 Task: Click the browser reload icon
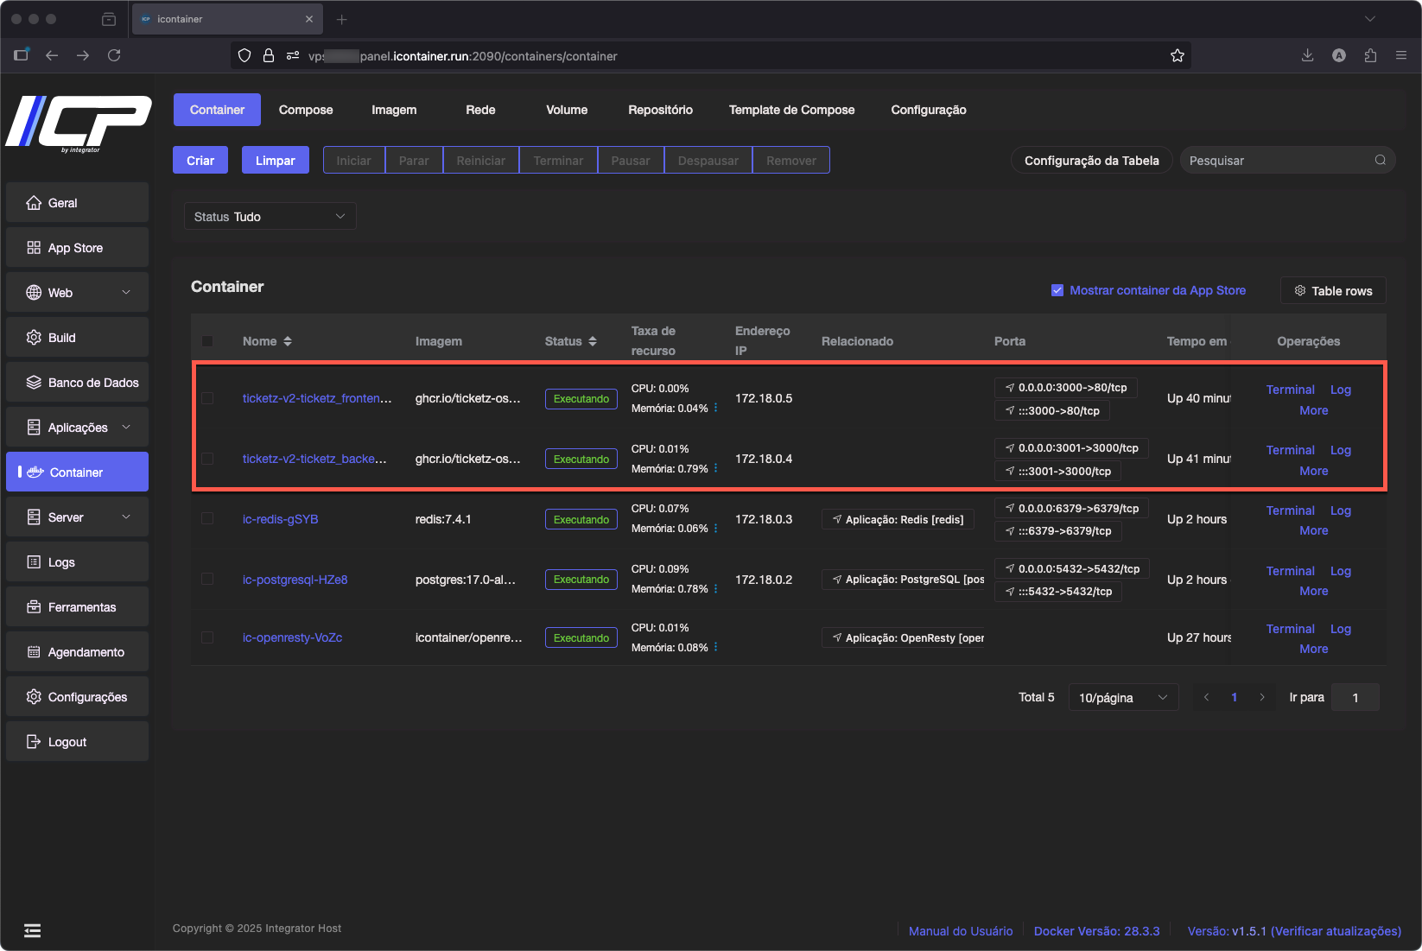114,55
